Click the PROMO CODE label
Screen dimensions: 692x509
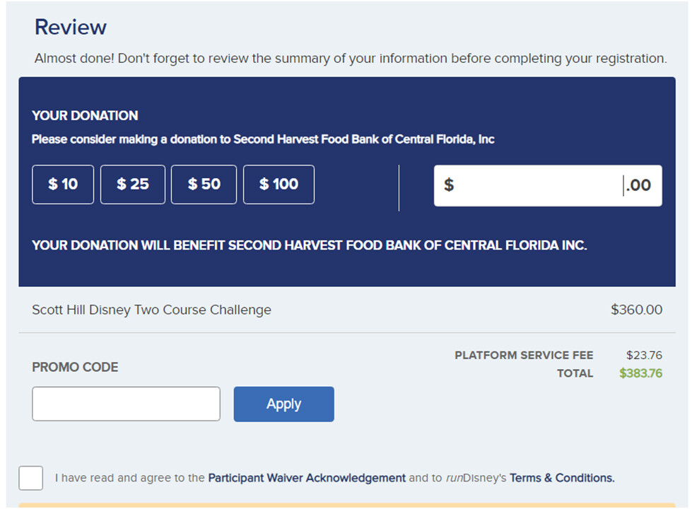coord(75,367)
